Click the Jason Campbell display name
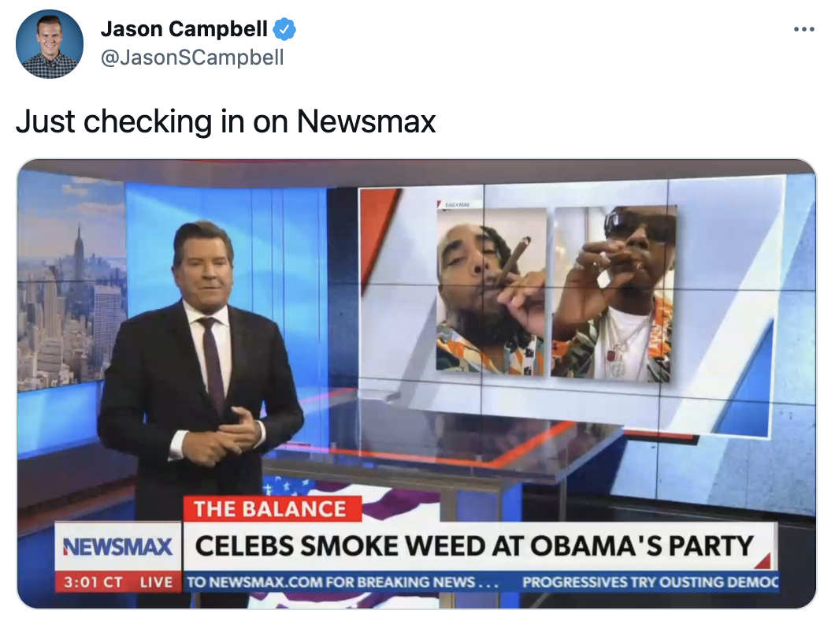Screen dimensions: 835x629 pyautogui.click(x=184, y=29)
